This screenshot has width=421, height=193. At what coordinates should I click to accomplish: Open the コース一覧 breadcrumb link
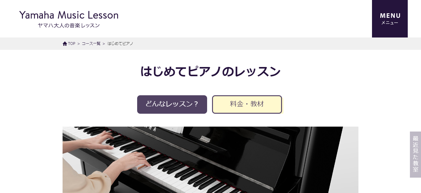(x=91, y=44)
